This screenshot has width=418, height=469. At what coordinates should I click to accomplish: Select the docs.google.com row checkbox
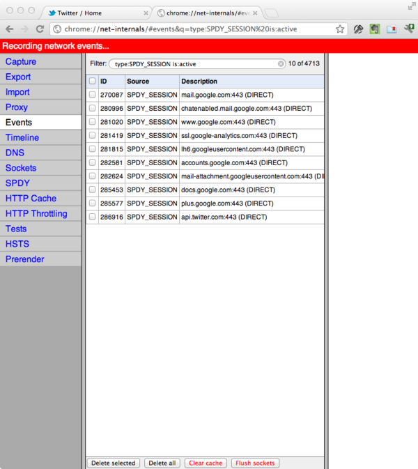click(92, 190)
